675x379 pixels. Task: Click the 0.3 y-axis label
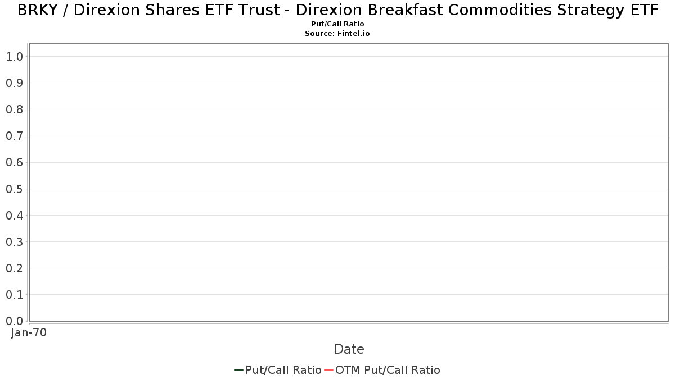point(15,241)
